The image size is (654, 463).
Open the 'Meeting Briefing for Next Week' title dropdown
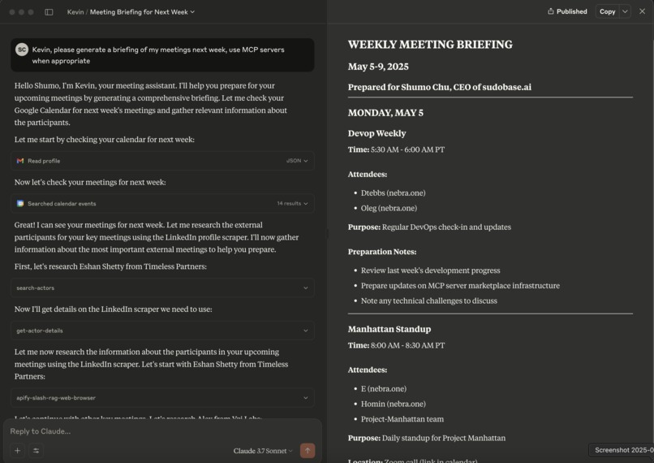142,12
